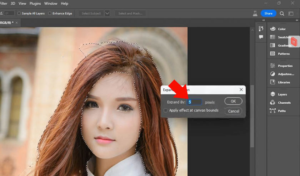Open the Properties panel icon

coord(272,66)
